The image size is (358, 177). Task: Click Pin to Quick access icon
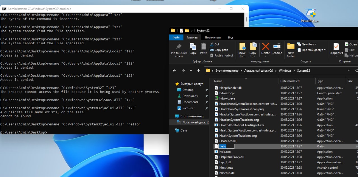[x=179, y=47]
